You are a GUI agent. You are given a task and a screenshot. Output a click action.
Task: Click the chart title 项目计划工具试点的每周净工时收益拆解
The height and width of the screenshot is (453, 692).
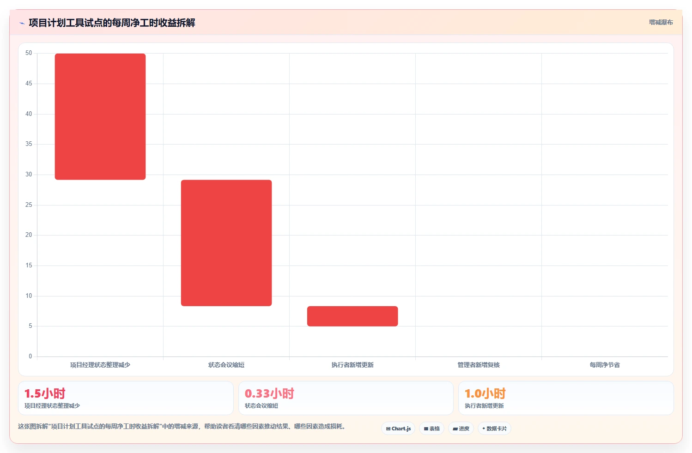112,23
